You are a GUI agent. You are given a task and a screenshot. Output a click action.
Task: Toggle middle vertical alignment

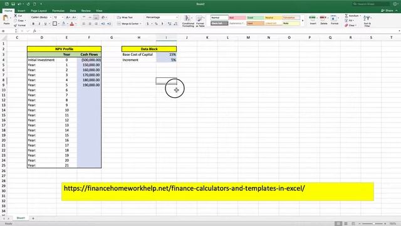point(90,17)
